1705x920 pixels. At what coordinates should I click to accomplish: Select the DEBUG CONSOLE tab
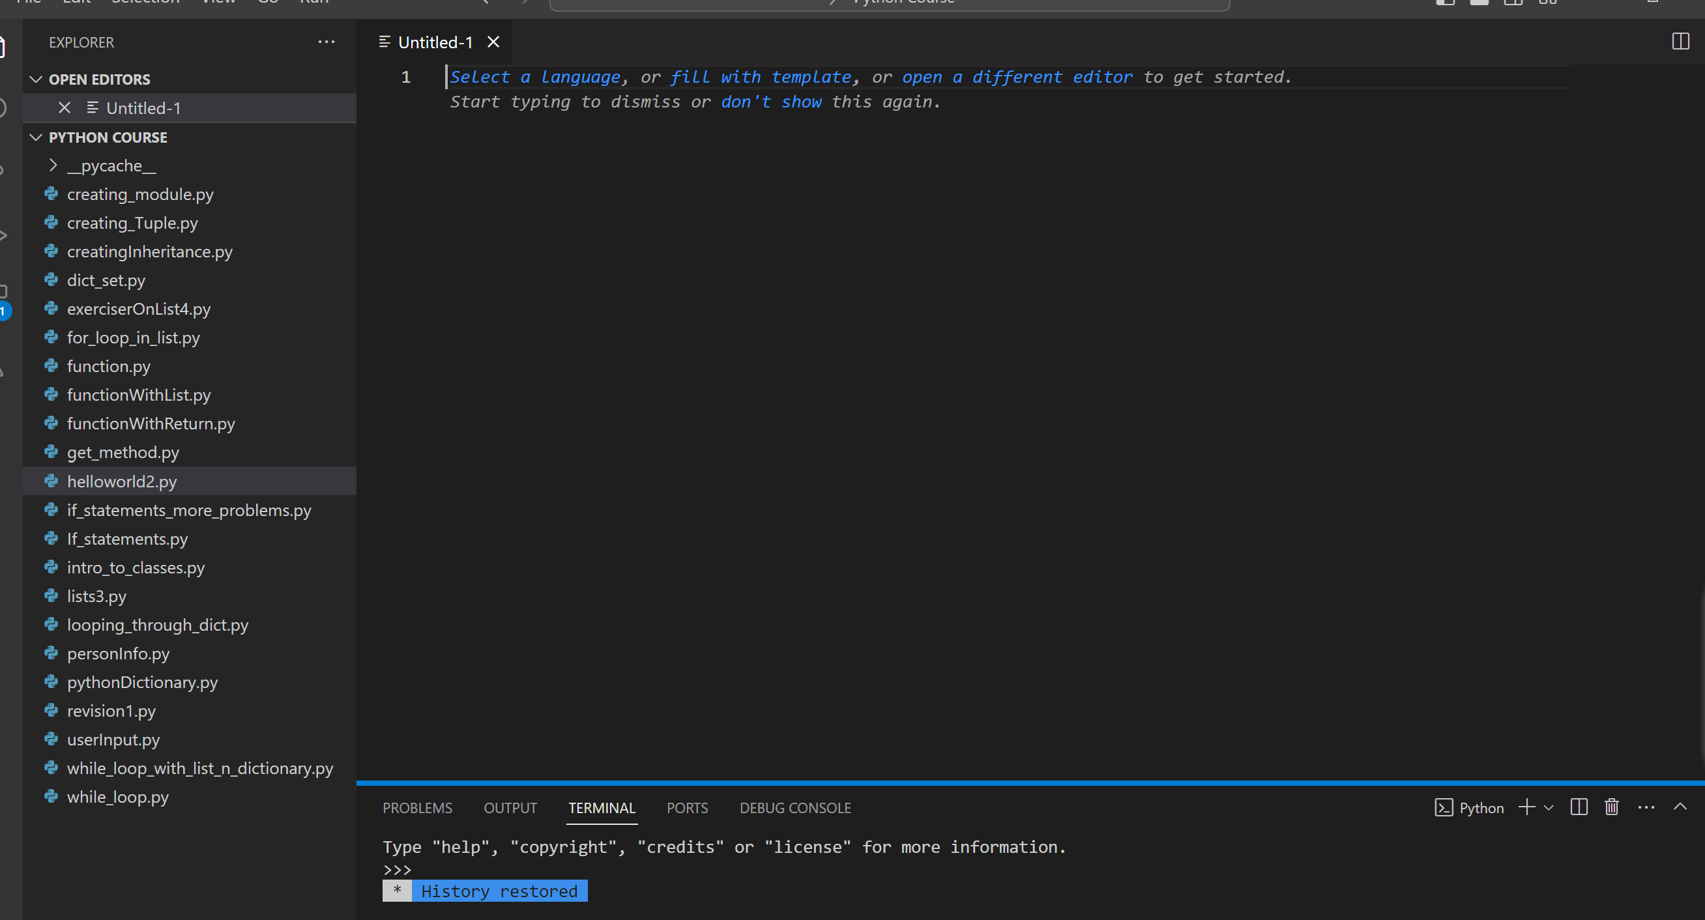coord(794,807)
